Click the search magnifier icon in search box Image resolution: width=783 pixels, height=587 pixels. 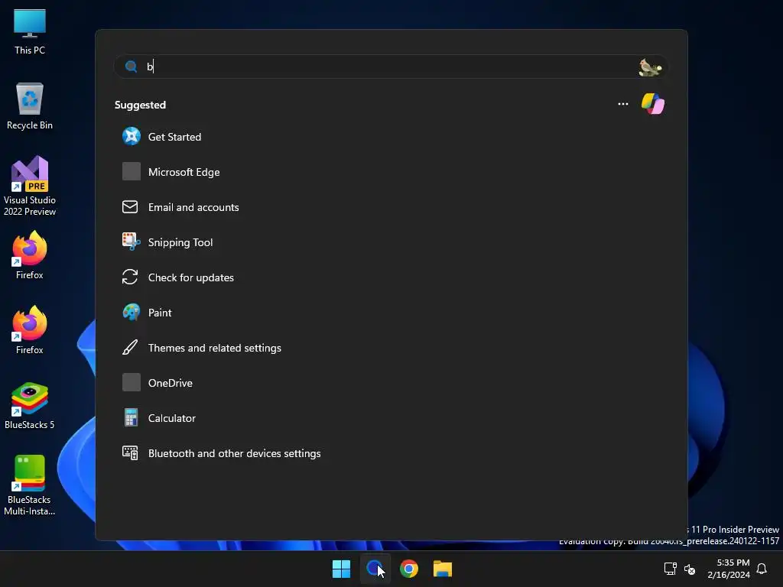[x=131, y=66]
